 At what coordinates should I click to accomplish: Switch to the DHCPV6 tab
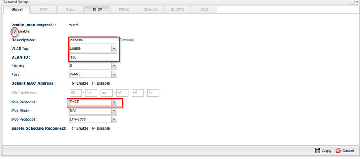pyautogui.click(x=178, y=10)
